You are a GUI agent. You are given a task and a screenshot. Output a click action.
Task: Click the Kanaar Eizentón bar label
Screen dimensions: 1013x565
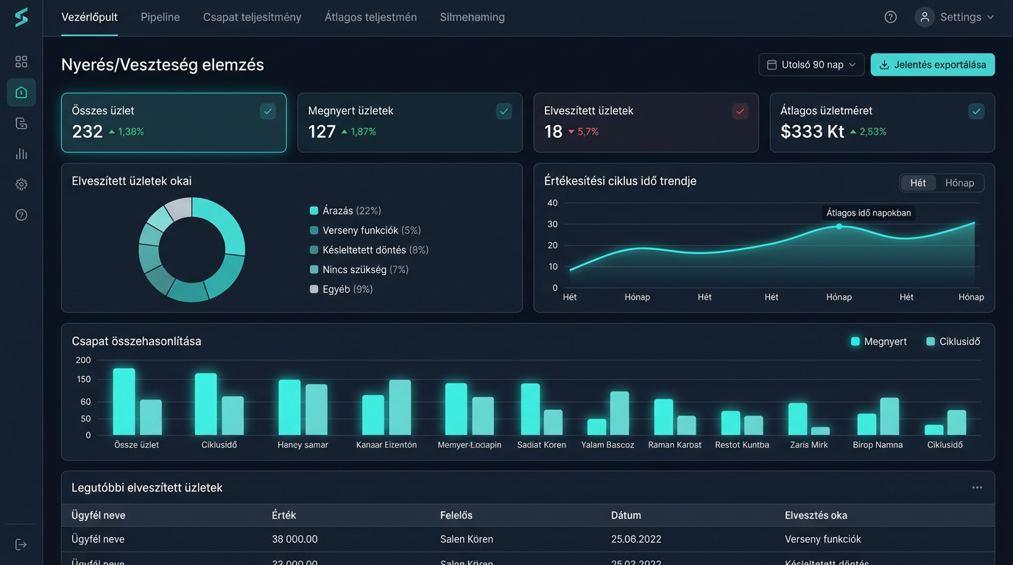387,445
